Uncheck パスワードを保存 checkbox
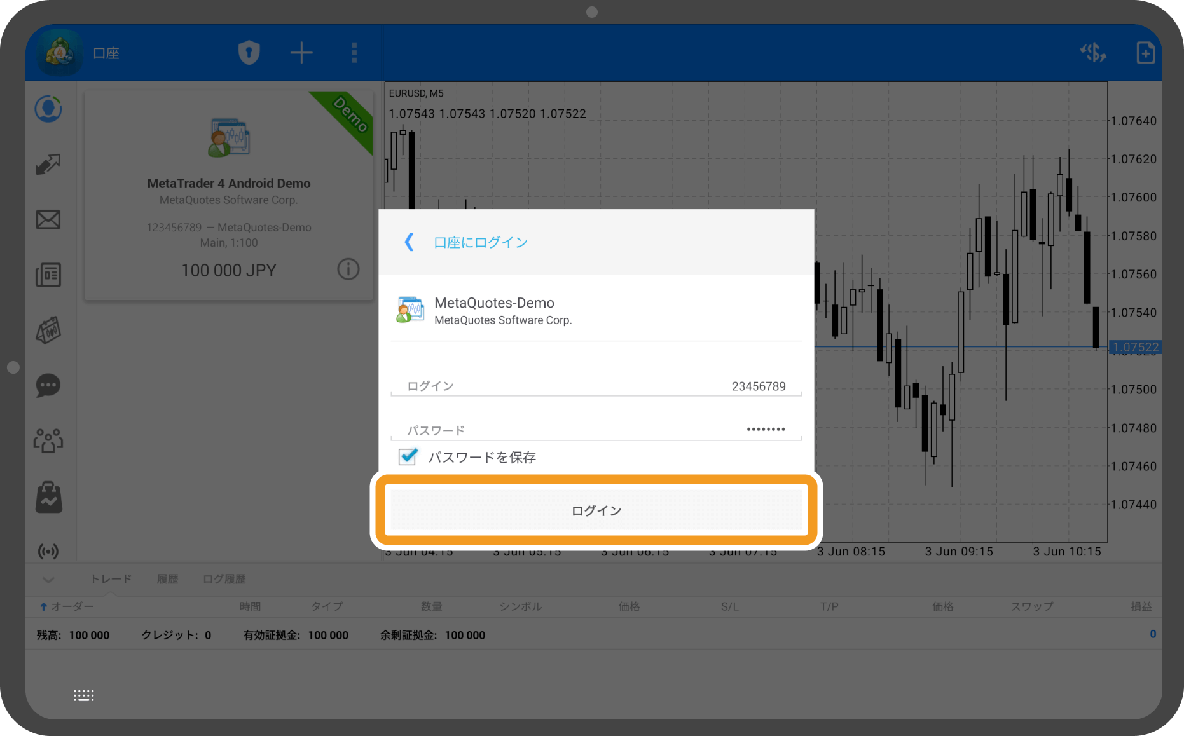This screenshot has height=736, width=1184. (x=407, y=456)
